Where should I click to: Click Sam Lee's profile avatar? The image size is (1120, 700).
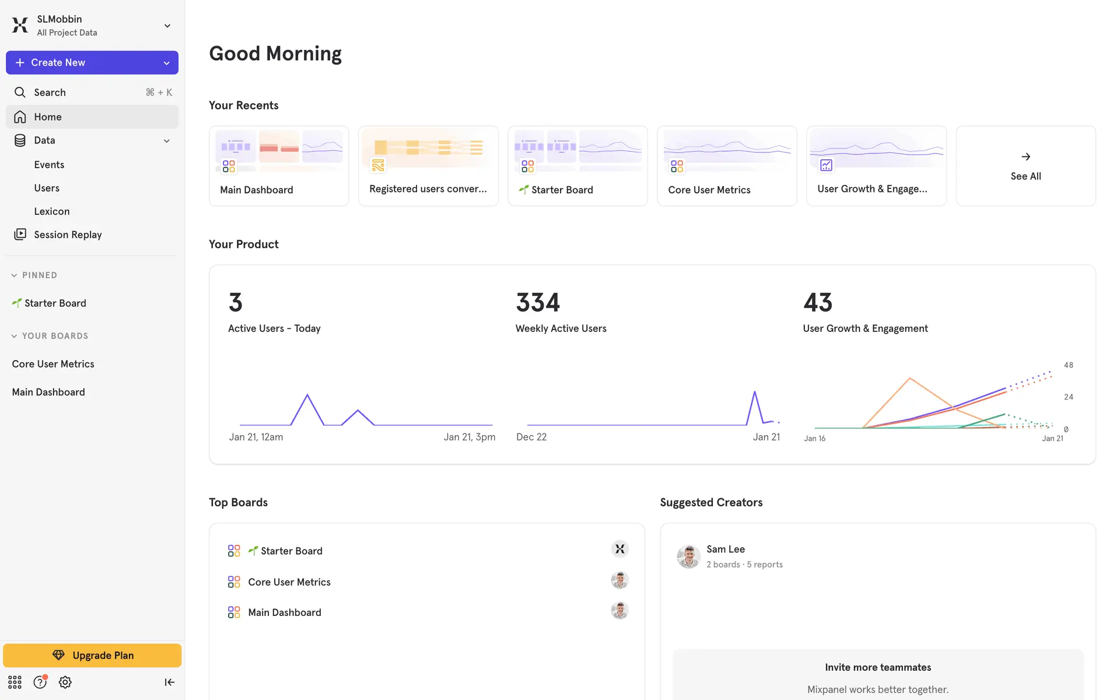688,556
